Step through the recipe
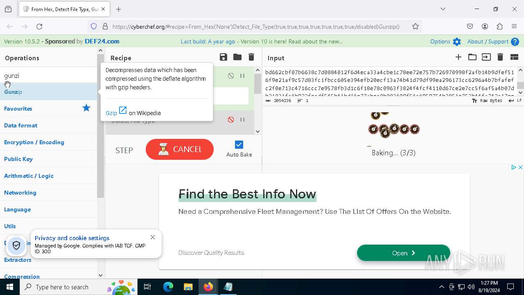524x295 pixels. pos(124,150)
